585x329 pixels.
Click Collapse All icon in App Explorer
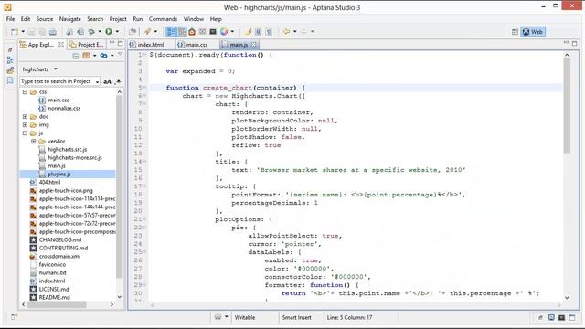(x=76, y=56)
